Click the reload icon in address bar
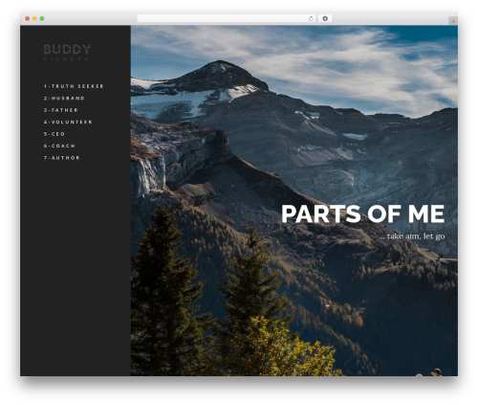This screenshot has height=405, width=478. (311, 19)
